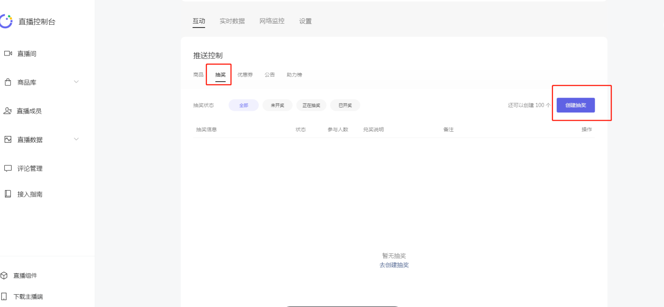664x307 pixels.
Task: Open the 网络监控 tab
Action: [x=272, y=21]
